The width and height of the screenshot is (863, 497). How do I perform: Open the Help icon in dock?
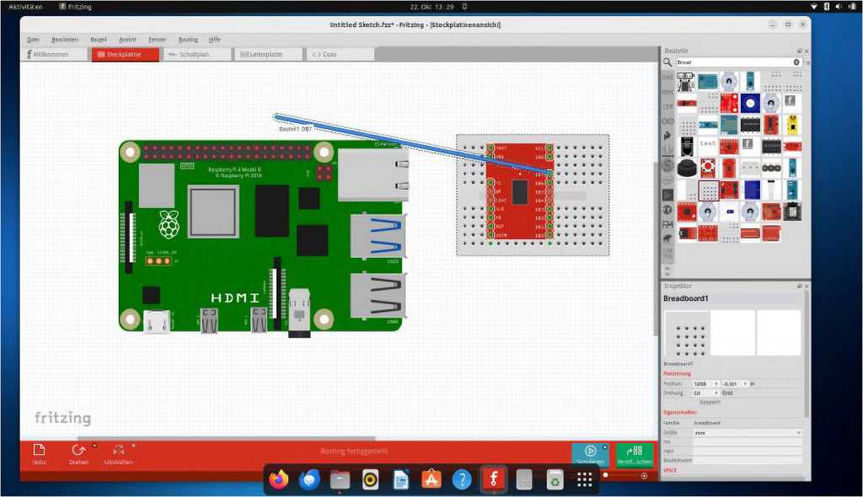(462, 480)
